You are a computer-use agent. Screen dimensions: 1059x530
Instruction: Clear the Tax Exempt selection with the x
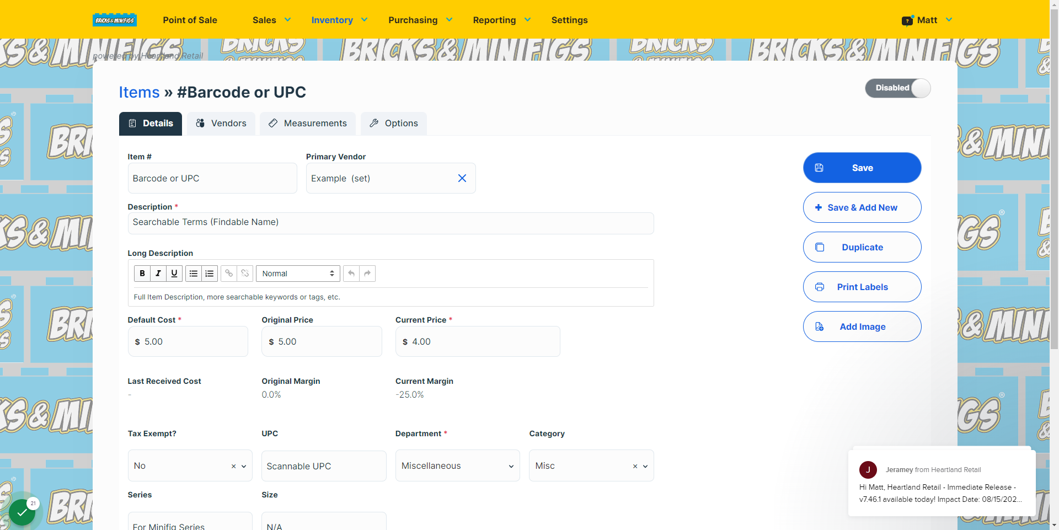point(233,466)
